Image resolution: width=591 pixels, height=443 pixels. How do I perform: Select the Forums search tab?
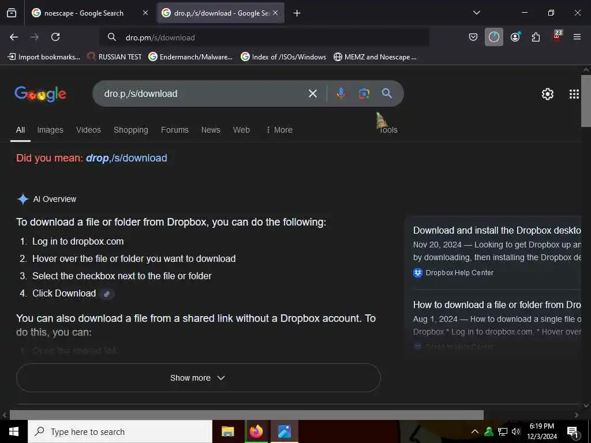click(x=174, y=130)
